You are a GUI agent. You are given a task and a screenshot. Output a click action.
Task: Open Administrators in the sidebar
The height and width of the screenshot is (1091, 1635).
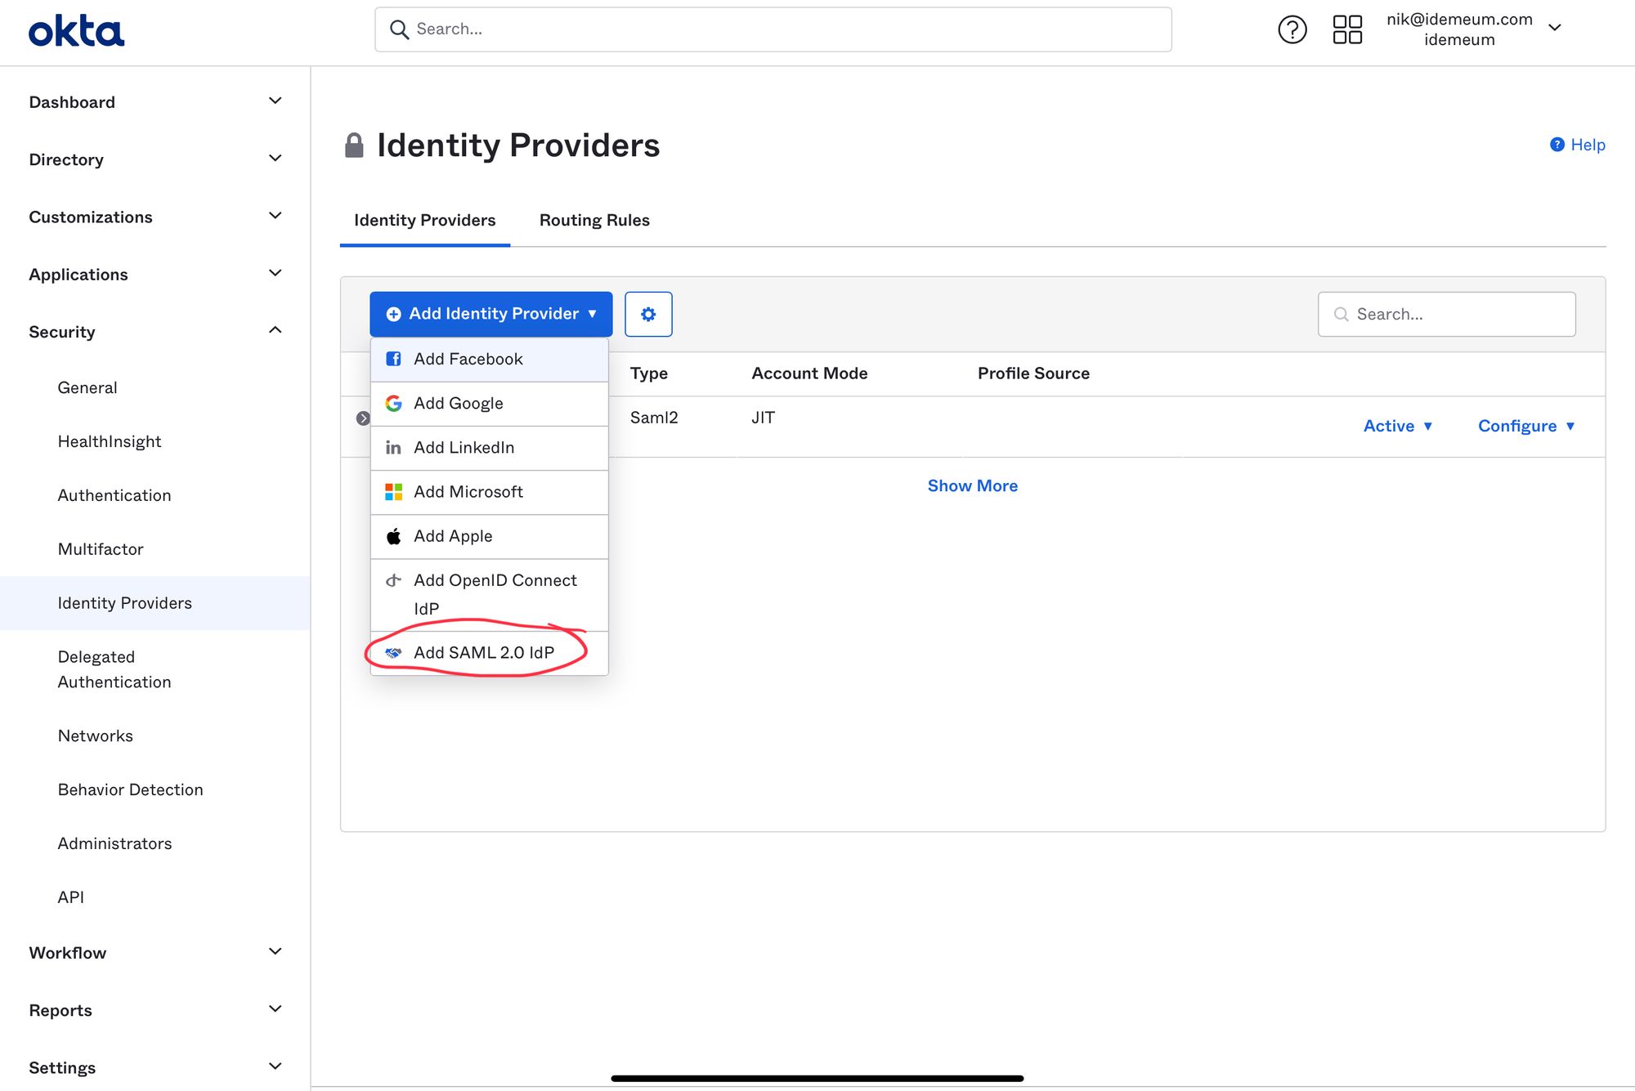(x=114, y=843)
